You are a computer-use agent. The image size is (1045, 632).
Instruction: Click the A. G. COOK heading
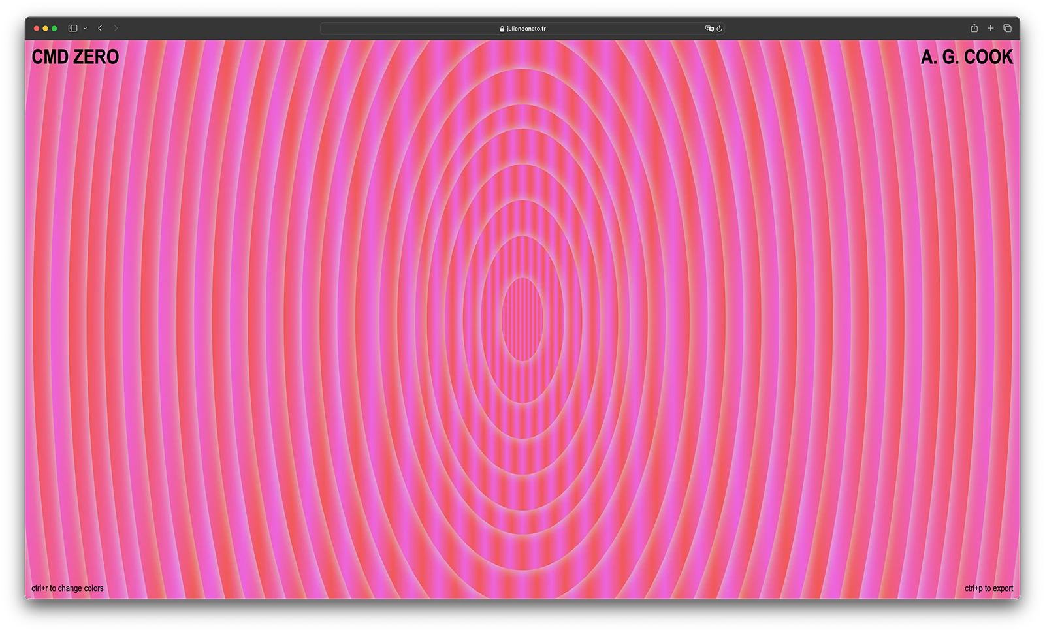pos(967,57)
